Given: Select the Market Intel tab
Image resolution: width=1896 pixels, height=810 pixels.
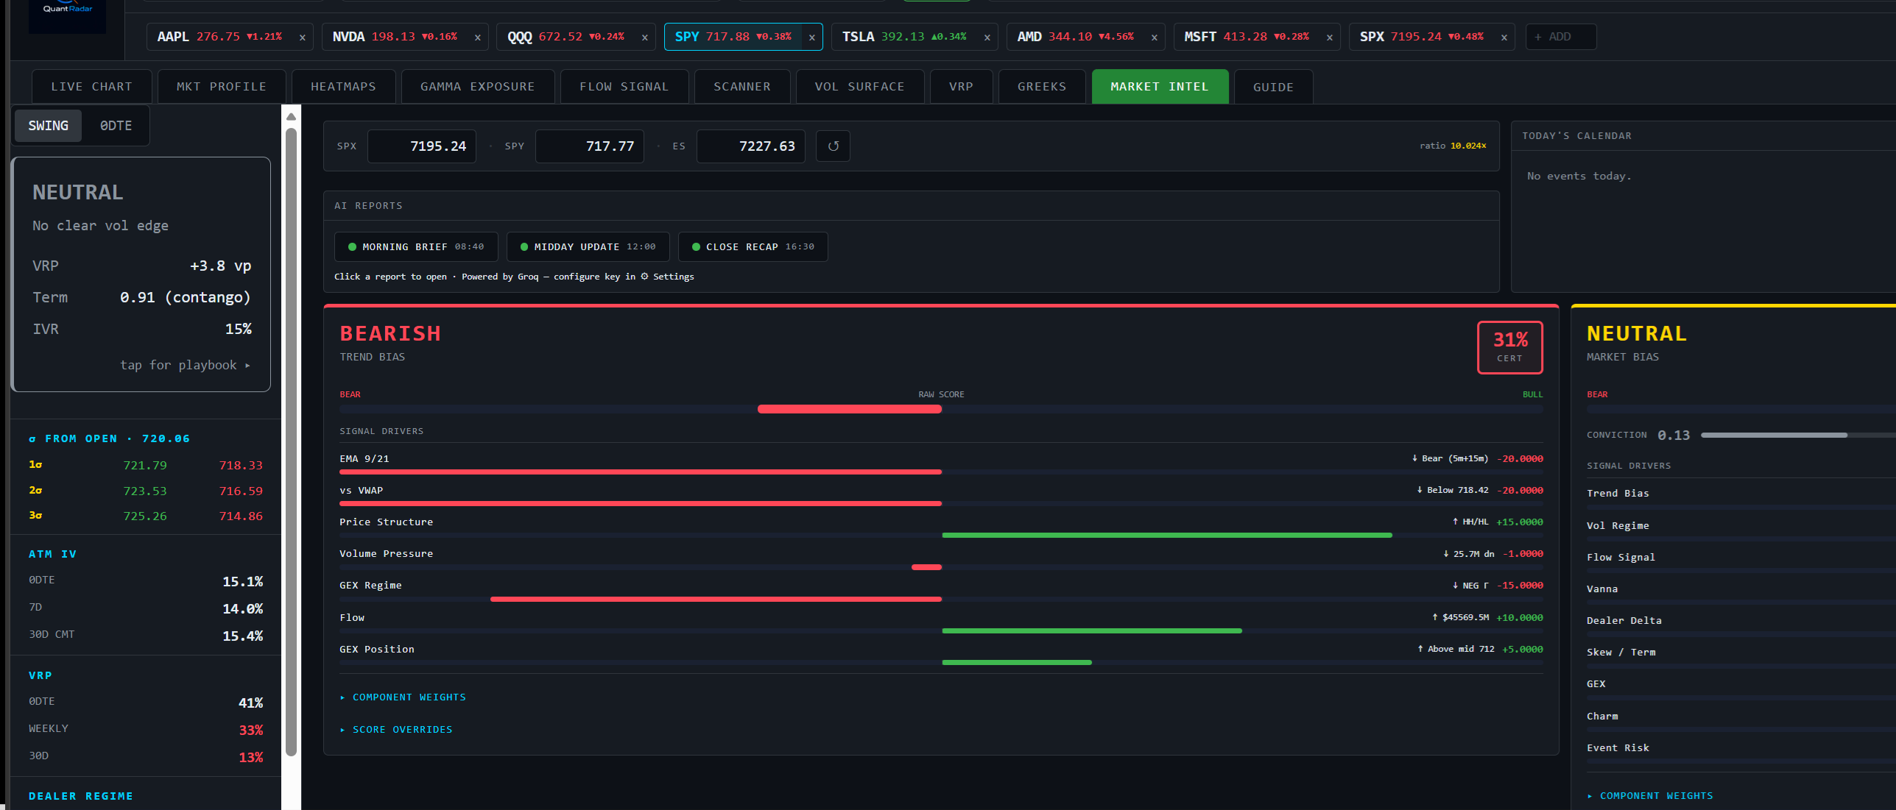Looking at the screenshot, I should coord(1160,87).
